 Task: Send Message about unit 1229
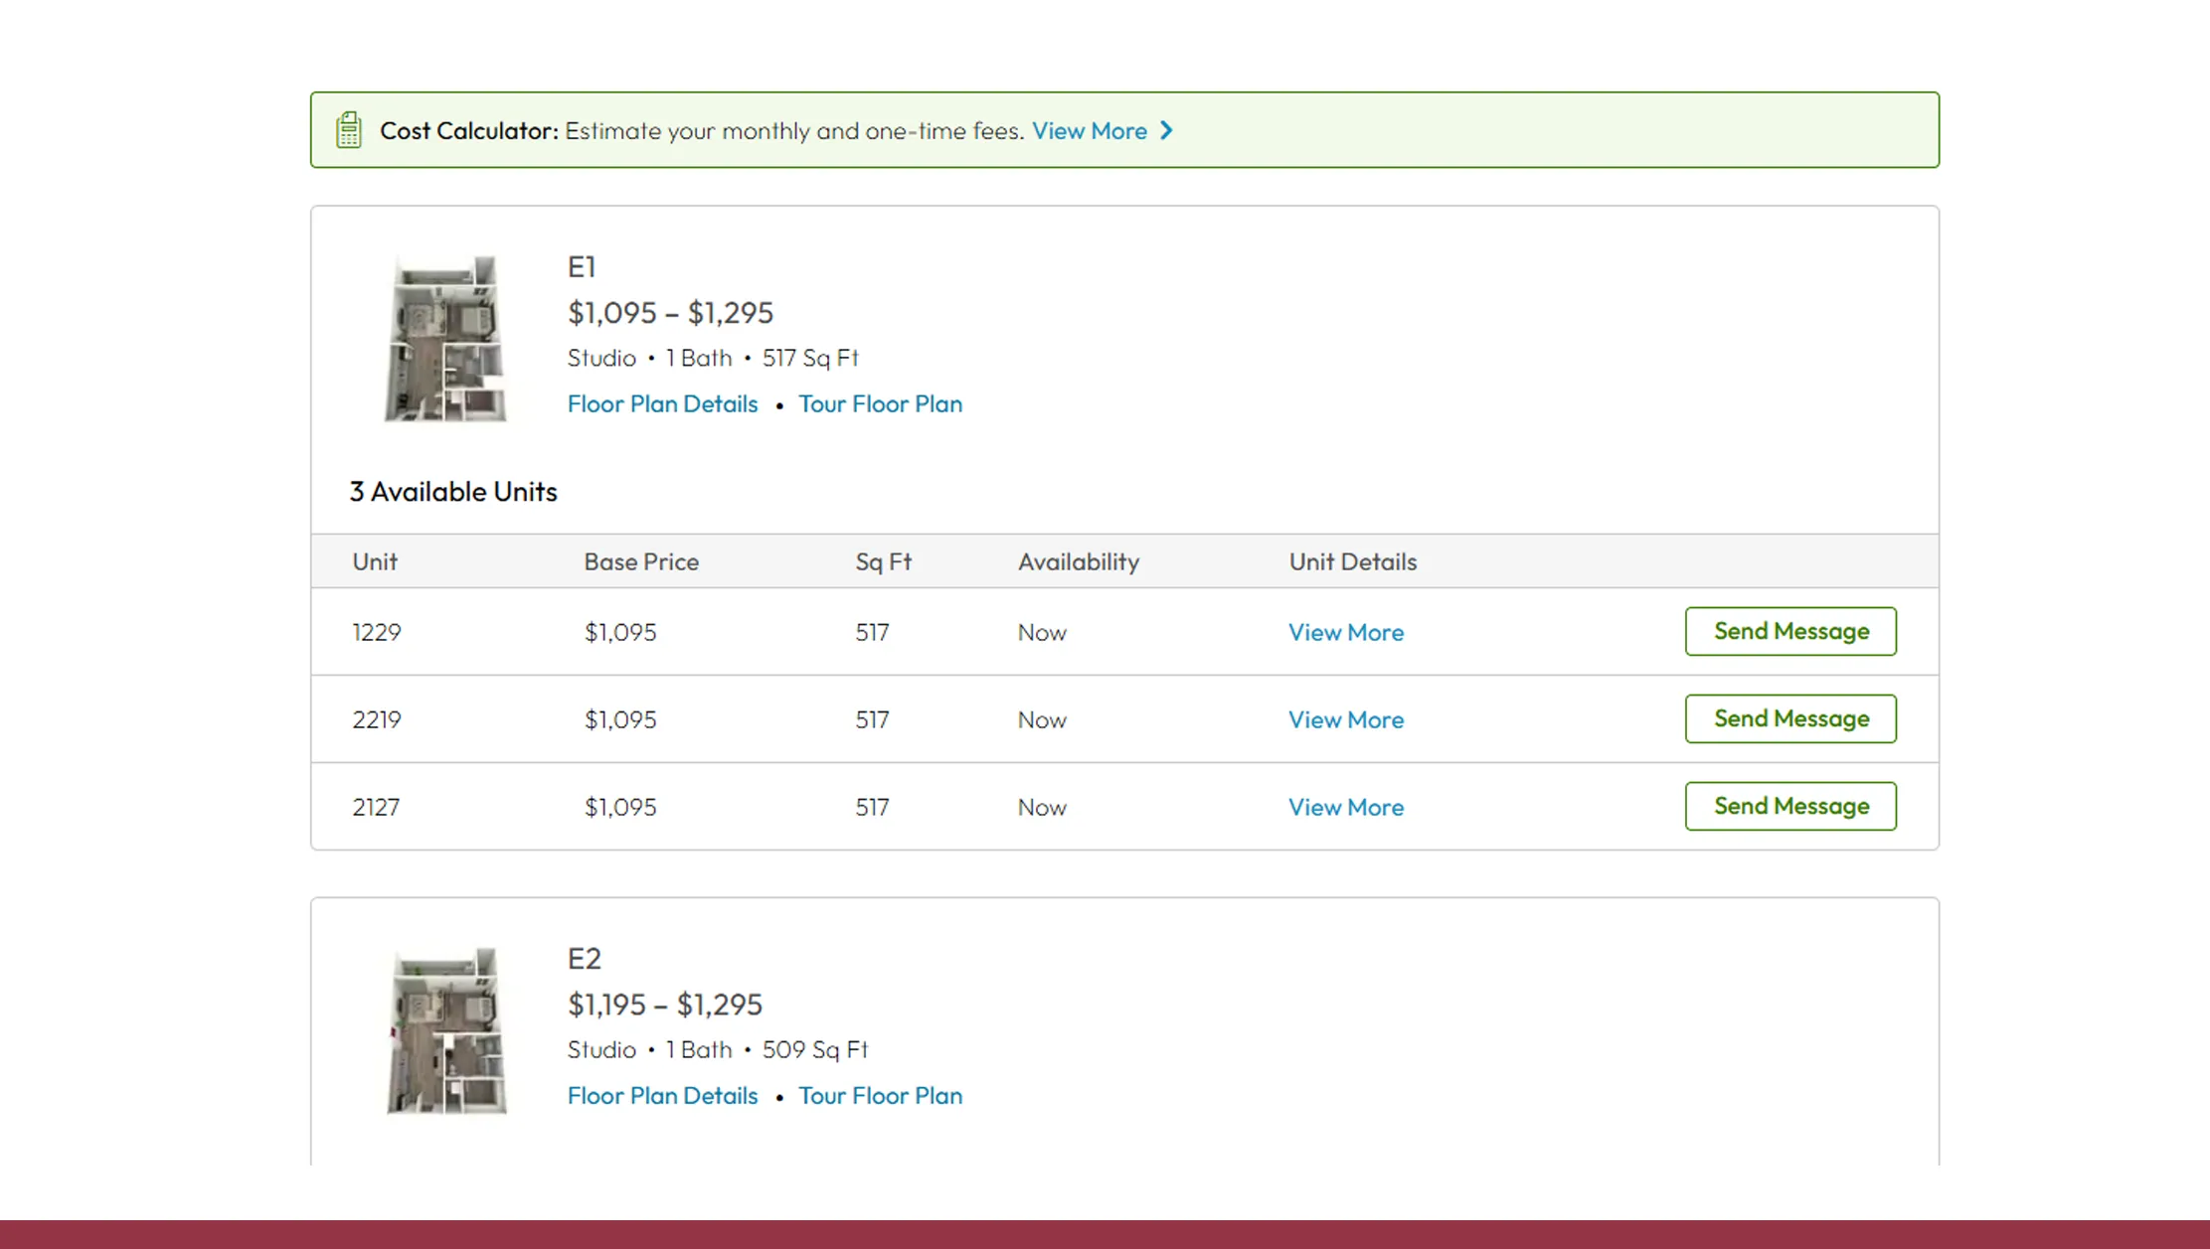coord(1789,631)
